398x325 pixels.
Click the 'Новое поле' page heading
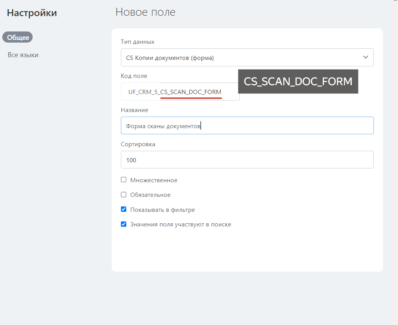tap(145, 12)
